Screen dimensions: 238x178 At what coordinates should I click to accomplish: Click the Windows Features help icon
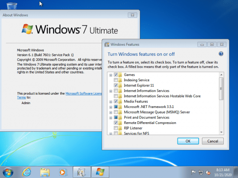[x=221, y=54]
